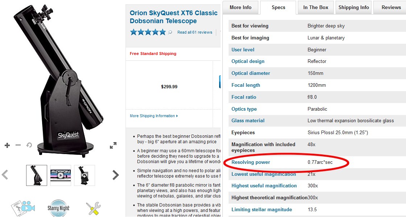Click the magnifier icon beside star rating
The image size is (406, 217).
pos(170,33)
